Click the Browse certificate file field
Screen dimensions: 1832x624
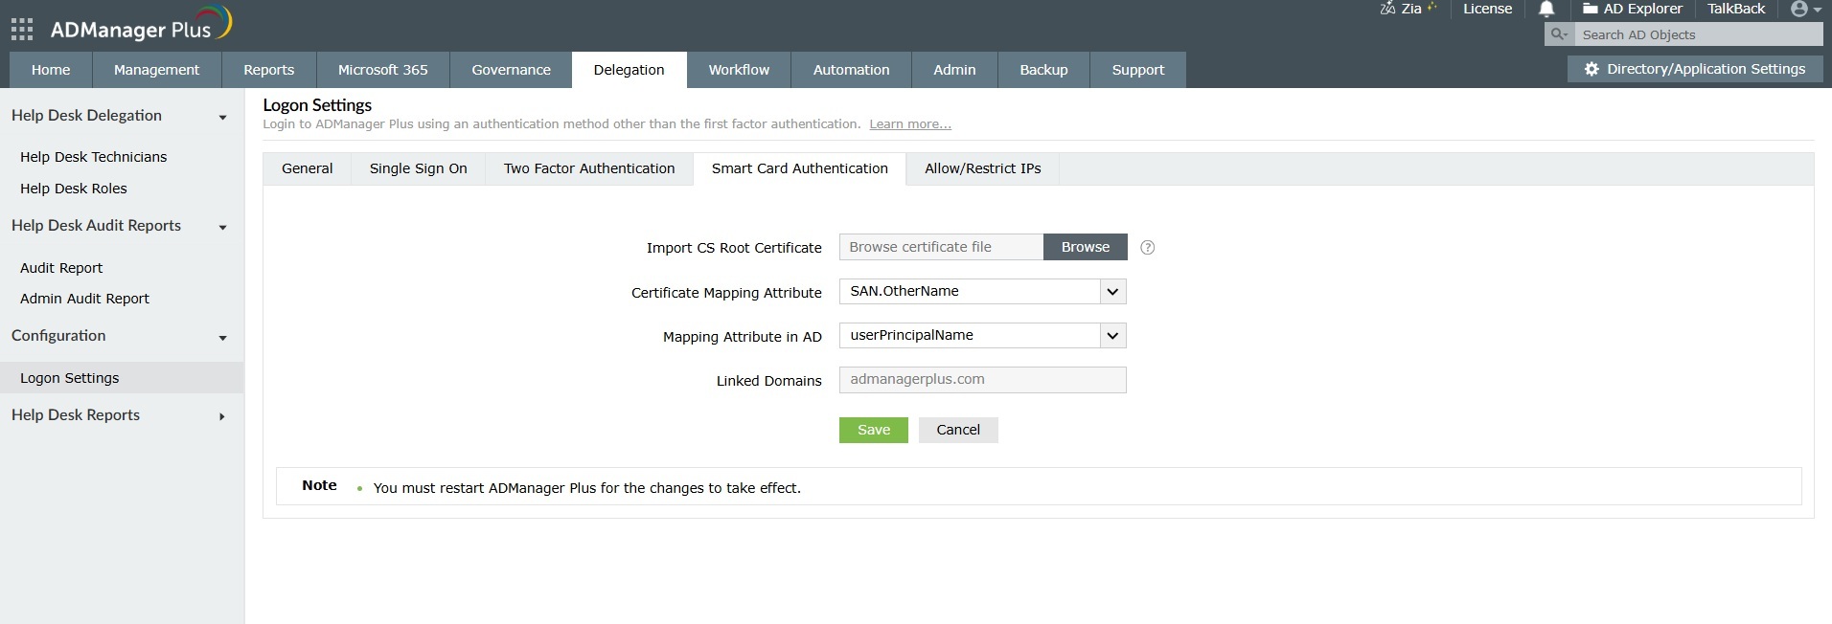[941, 247]
